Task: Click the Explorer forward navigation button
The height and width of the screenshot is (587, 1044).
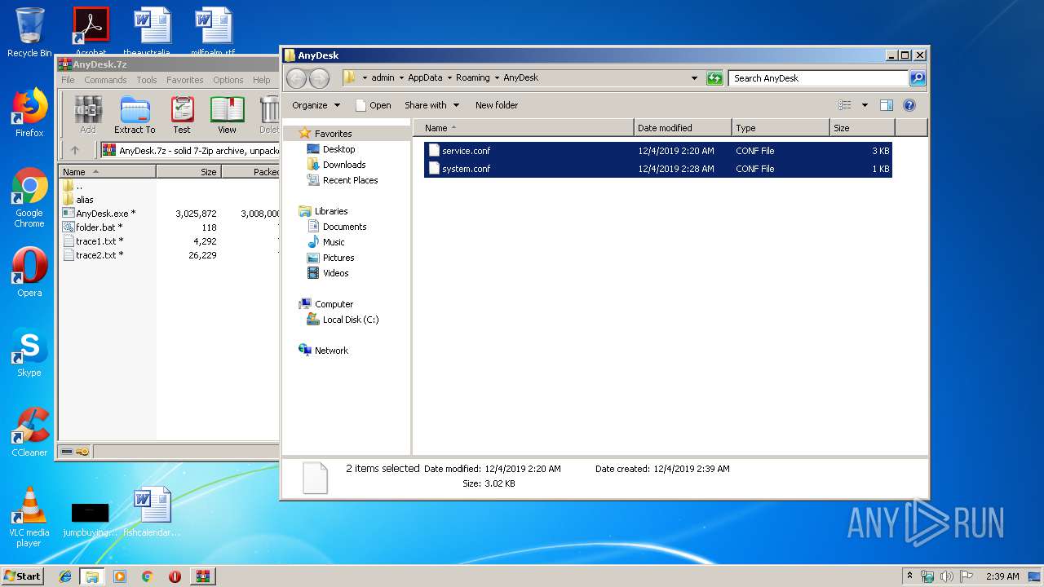Action: coord(319,78)
